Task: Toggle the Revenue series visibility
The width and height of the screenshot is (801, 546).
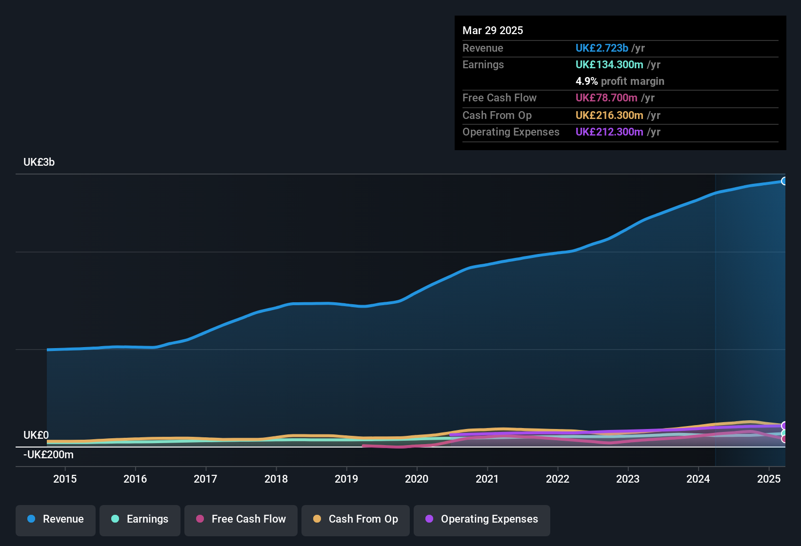Action: click(55, 520)
